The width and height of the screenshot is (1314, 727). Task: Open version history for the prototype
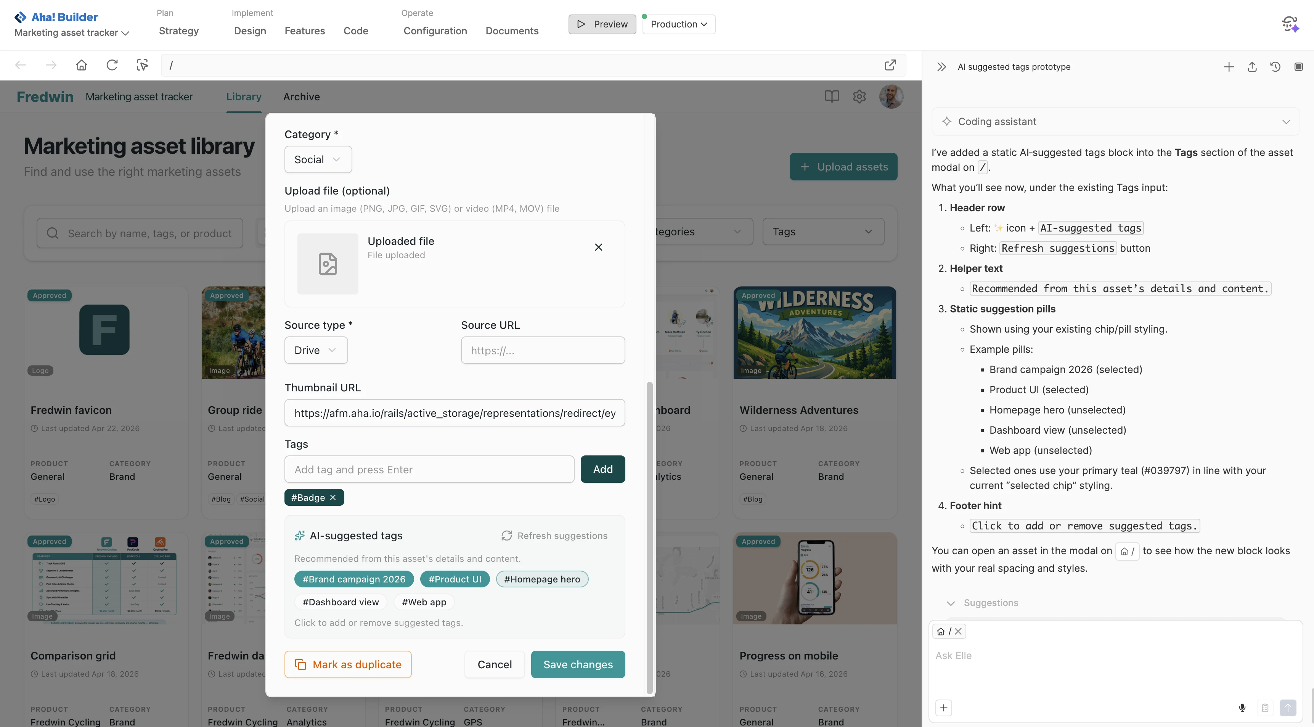pos(1275,67)
